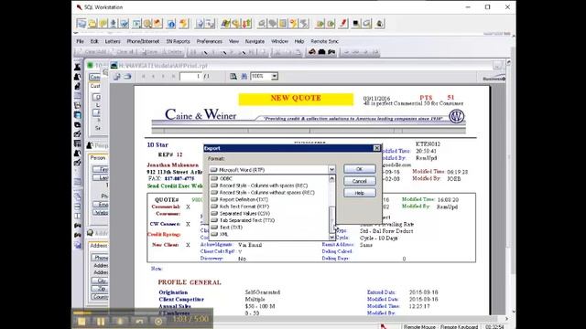Screen dimensions: 586x329
Task: Click the blue info icon in top toolbar
Action: tap(171, 24)
